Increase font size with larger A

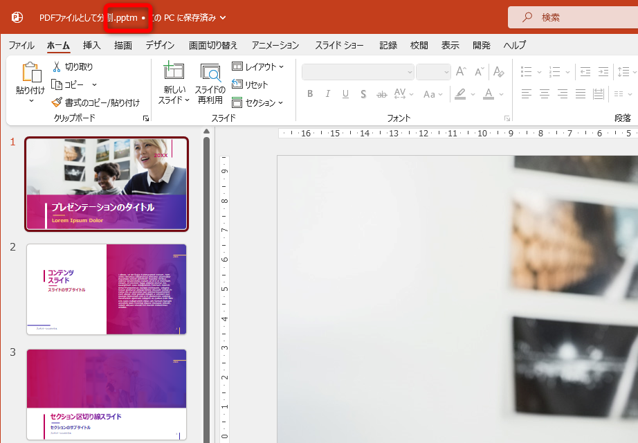(461, 72)
